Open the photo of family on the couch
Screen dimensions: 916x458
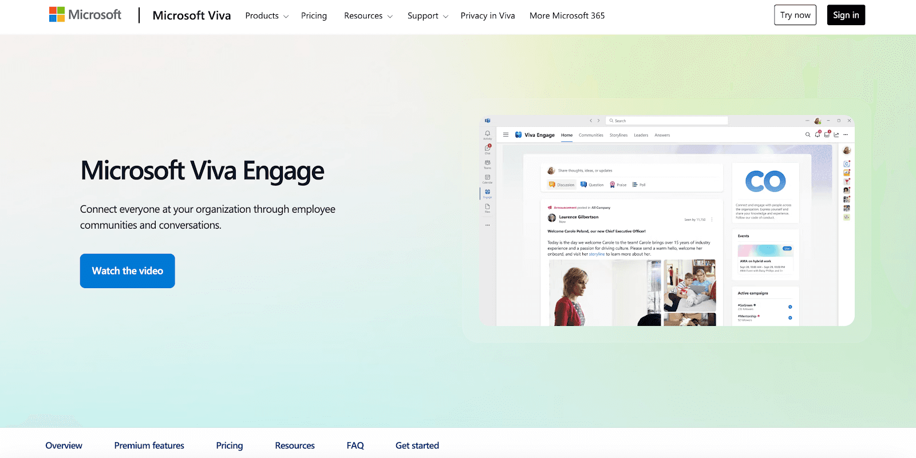coord(690,285)
